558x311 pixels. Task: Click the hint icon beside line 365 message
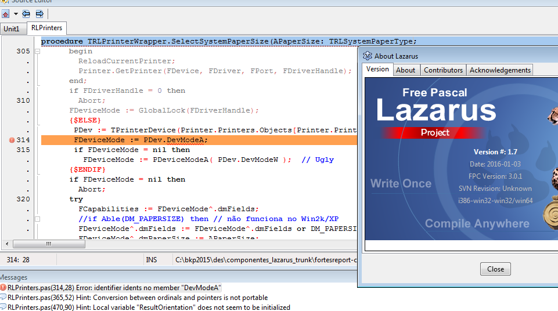tap(3, 297)
